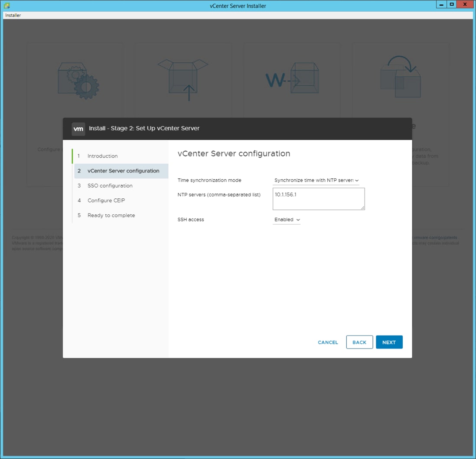Open Time synchronization mode dropdown
The image size is (476, 459).
316,180
